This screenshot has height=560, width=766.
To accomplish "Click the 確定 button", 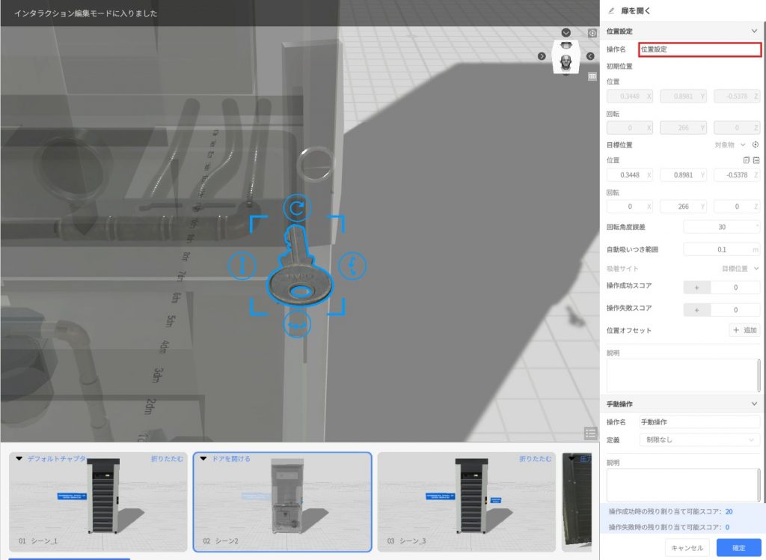I will pos(738,548).
